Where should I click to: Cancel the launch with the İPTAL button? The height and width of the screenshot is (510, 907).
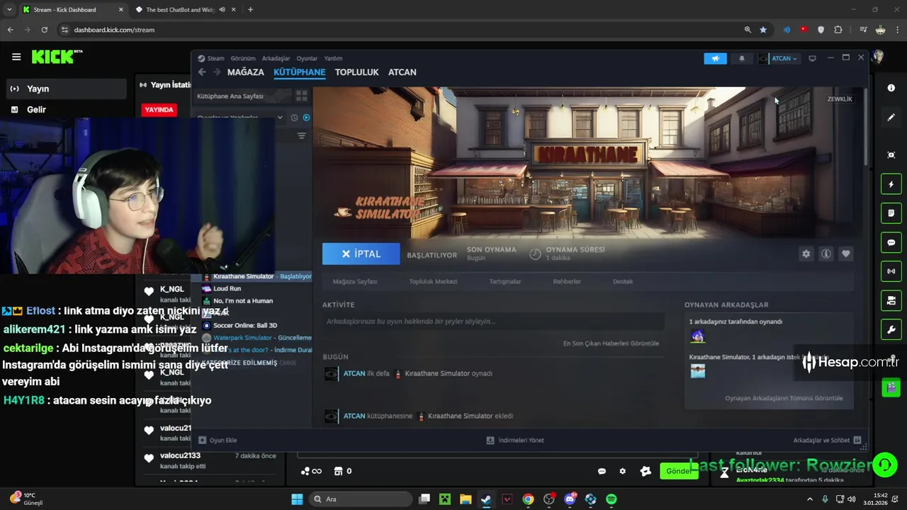[x=361, y=254]
